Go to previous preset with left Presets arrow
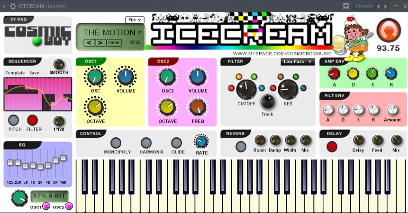Screen dimensions: 408x213 pos(378,6)
